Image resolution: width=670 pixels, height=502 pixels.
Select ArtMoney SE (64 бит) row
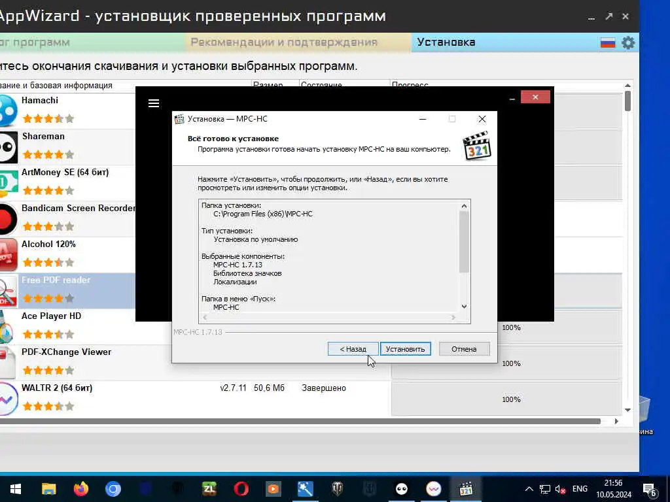[67, 183]
